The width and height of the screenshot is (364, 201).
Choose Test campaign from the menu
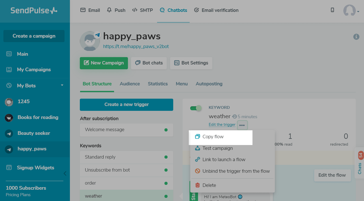[232, 148]
